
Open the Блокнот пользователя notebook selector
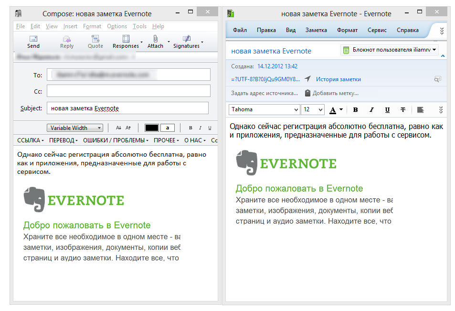coord(390,50)
